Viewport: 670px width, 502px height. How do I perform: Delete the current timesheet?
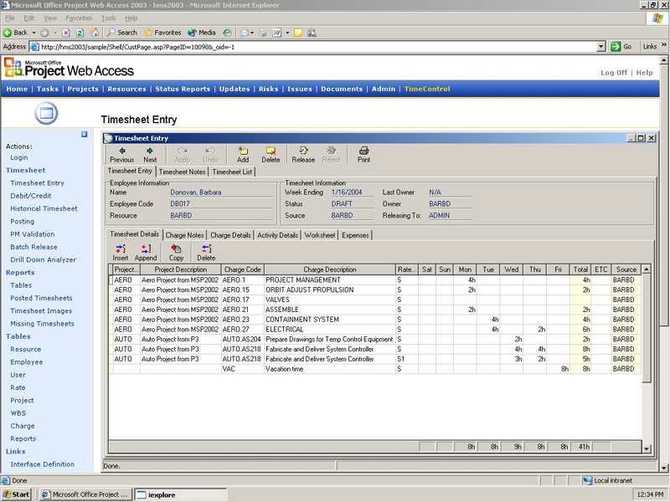point(271,155)
